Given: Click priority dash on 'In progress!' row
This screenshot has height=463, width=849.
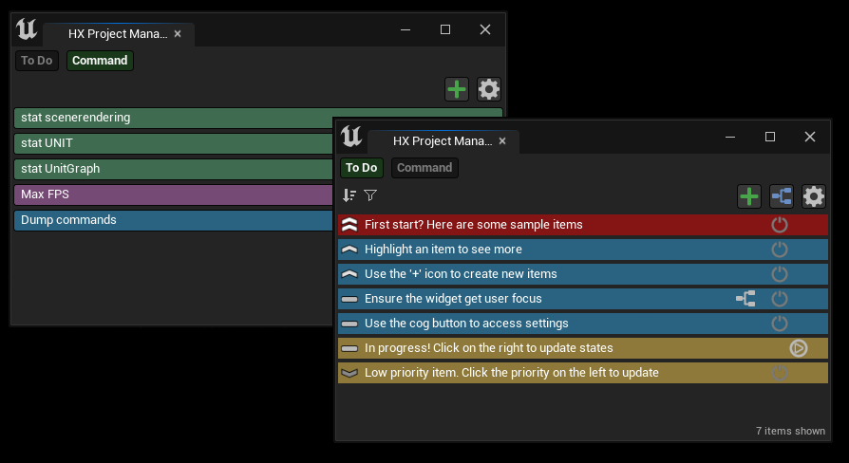Looking at the screenshot, I should (349, 348).
